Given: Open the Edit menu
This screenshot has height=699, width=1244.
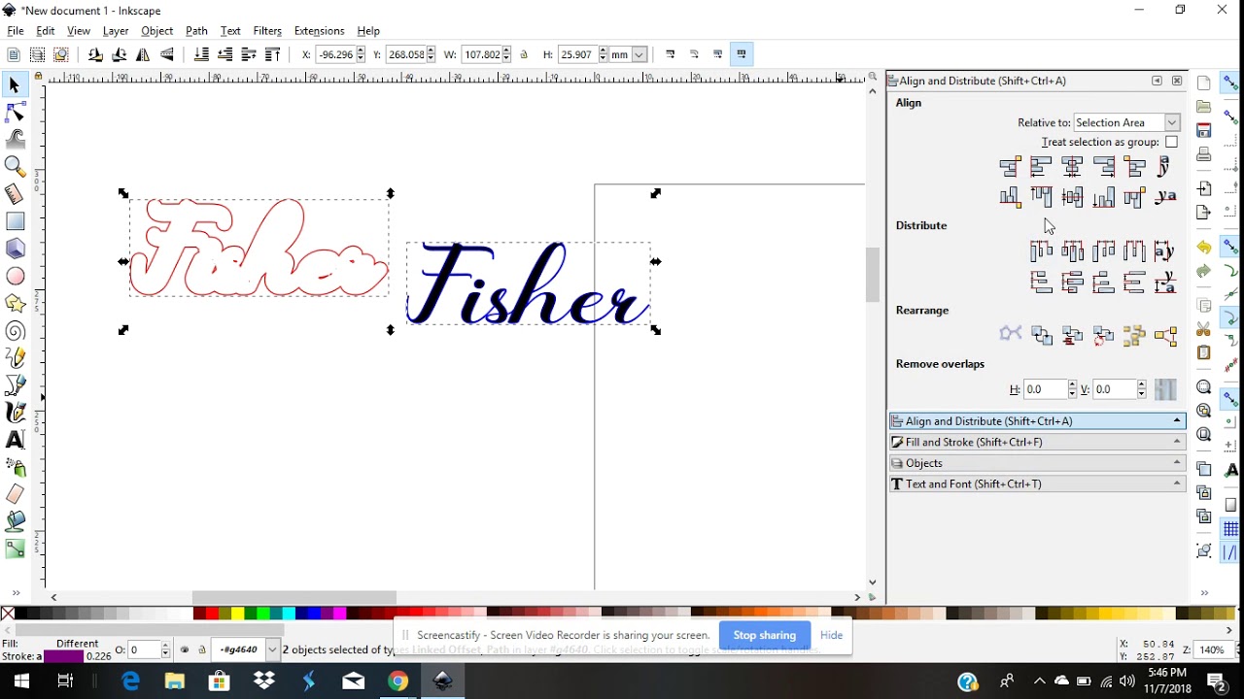Looking at the screenshot, I should pyautogui.click(x=46, y=31).
